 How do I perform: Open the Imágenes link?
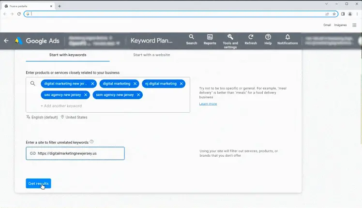340,25
